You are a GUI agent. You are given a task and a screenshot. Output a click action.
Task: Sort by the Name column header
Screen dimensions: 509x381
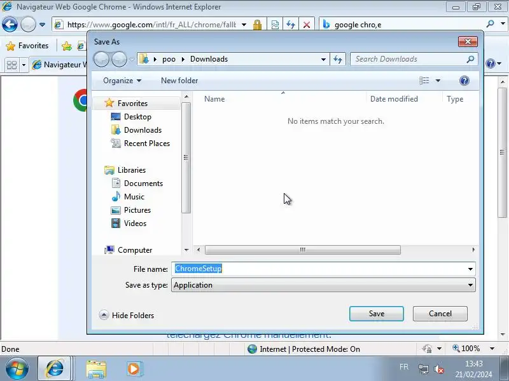[x=214, y=99]
